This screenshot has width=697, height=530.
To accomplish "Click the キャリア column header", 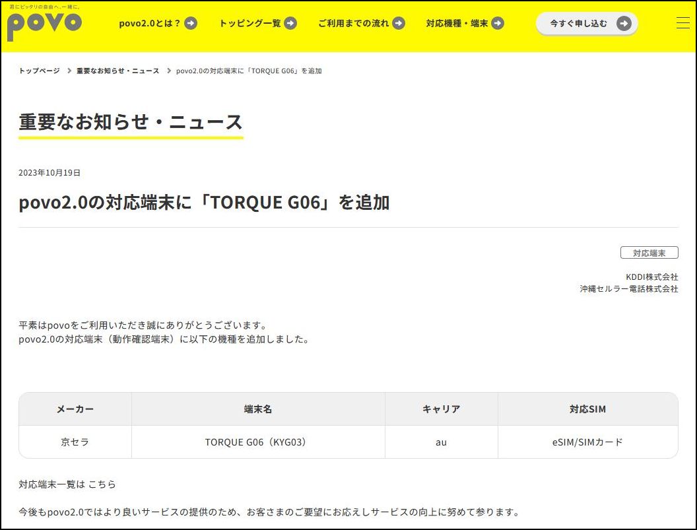I will (x=441, y=409).
